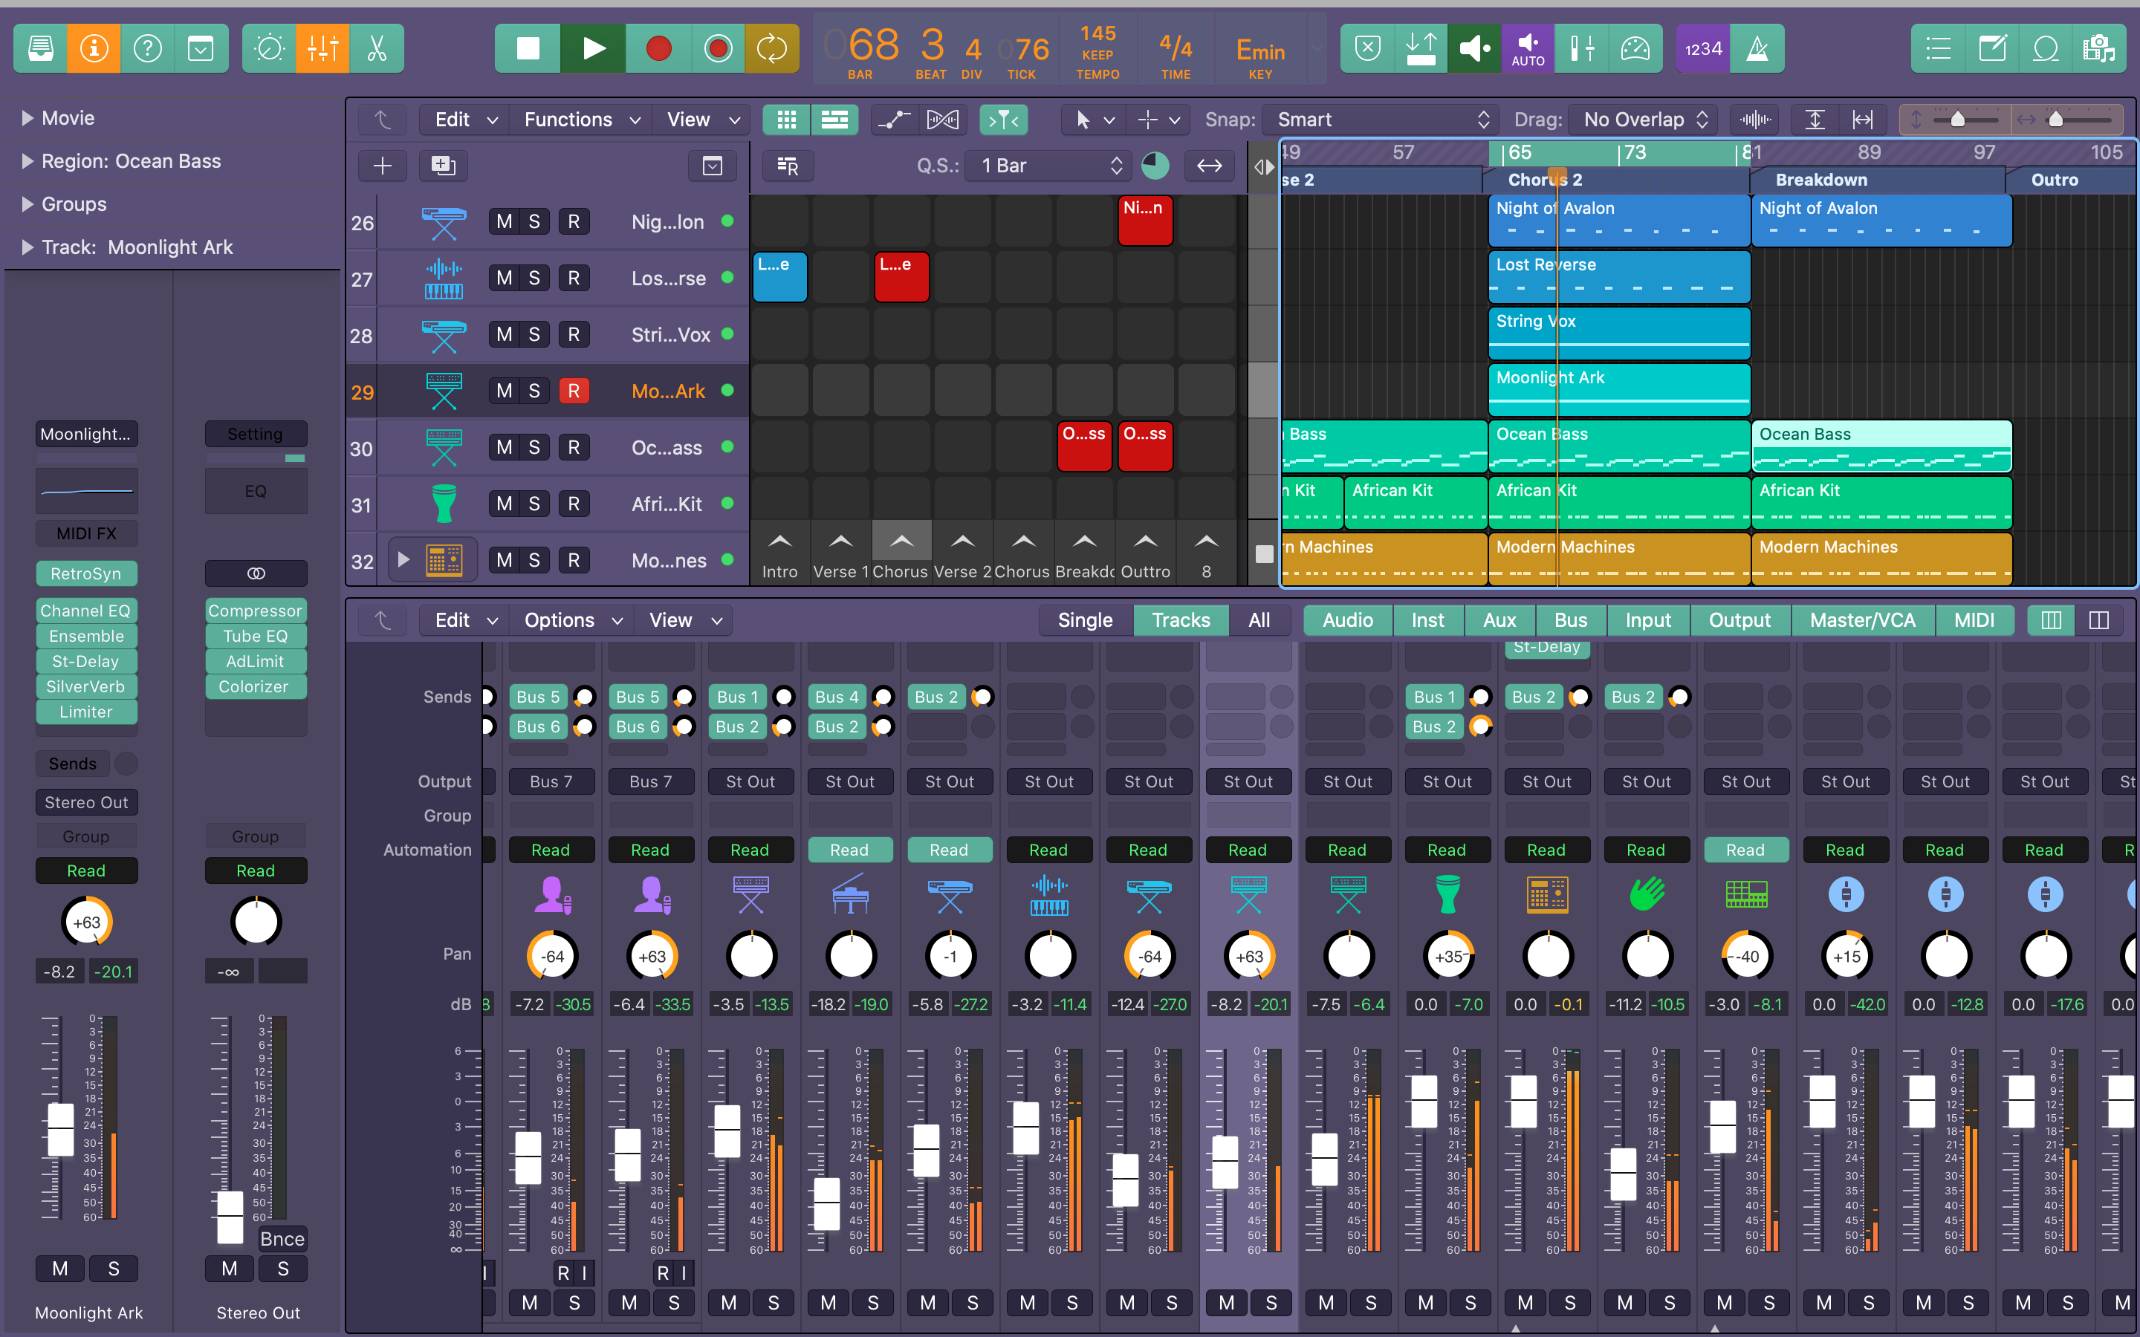Screen dimensions: 2140x1337
Task: Click the Count-in 1234 button
Action: (1702, 48)
